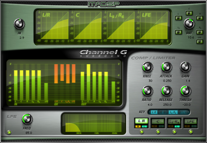The image size is (207, 143).
Task: Select the LFE channel group button
Action: click(x=191, y=121)
